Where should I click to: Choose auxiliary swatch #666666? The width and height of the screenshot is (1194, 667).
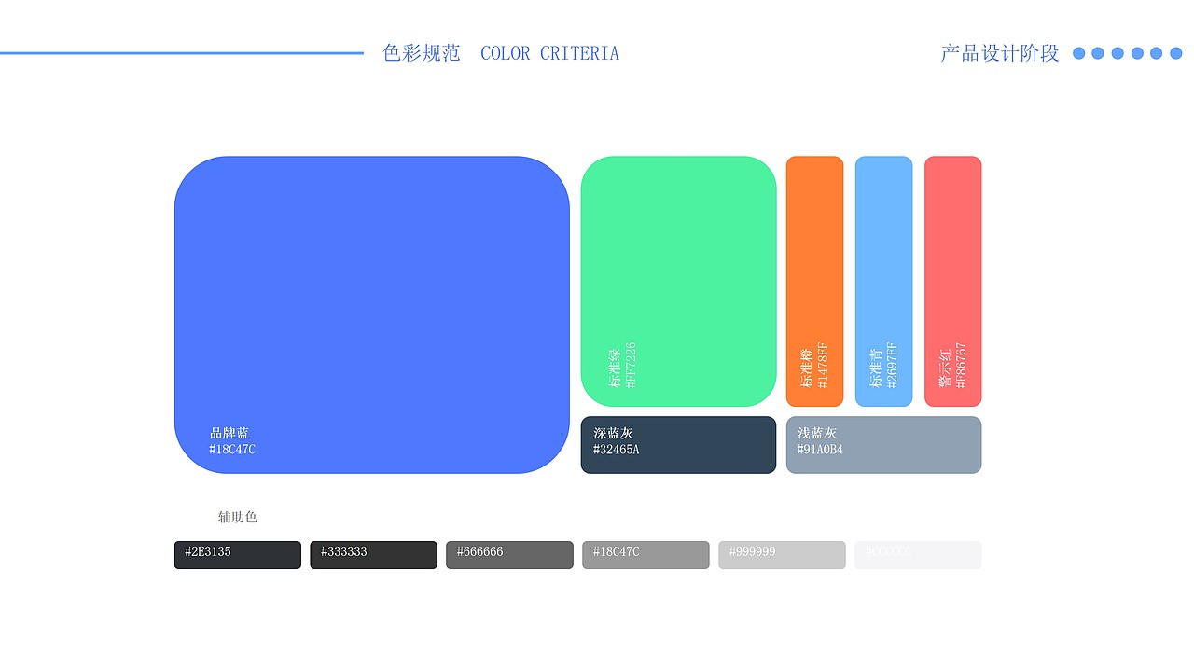pos(509,555)
